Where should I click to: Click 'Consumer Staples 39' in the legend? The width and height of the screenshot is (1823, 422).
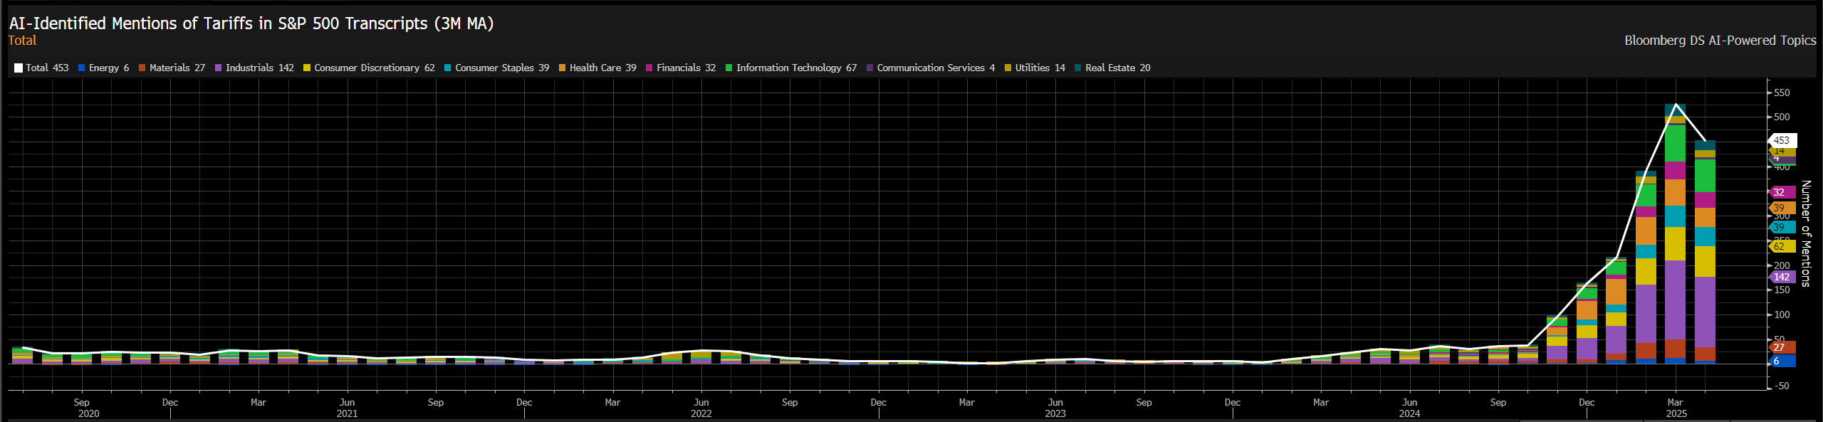coord(502,68)
